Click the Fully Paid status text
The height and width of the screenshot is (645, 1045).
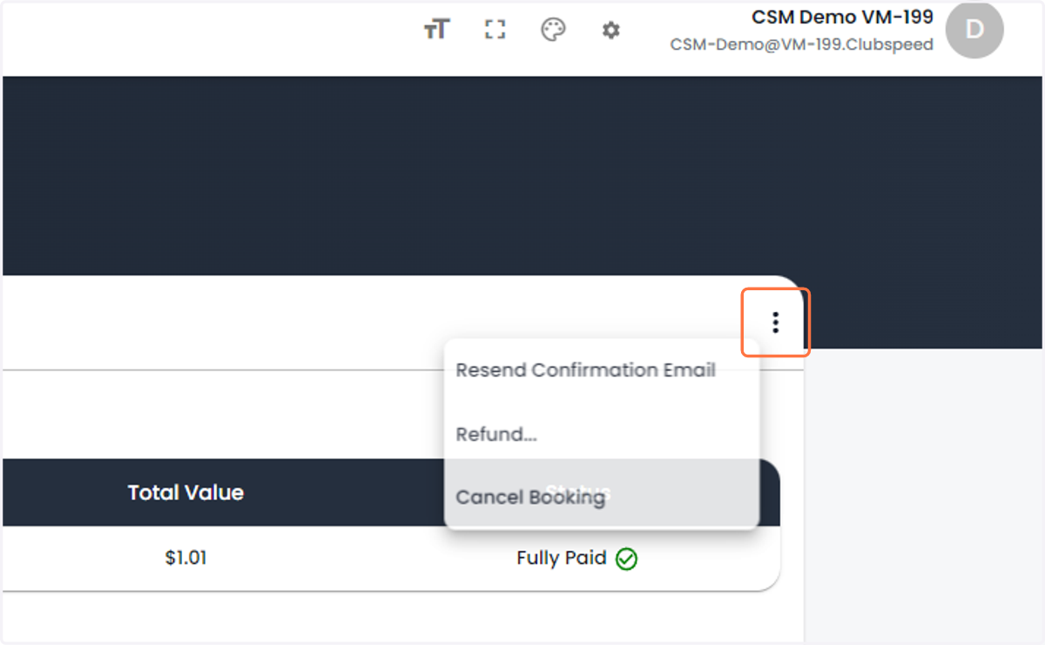coord(562,558)
